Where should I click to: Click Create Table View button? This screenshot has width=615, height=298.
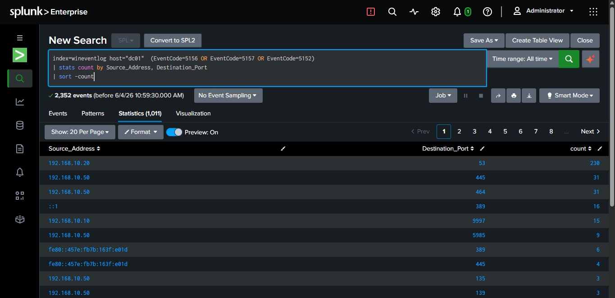pyautogui.click(x=538, y=40)
